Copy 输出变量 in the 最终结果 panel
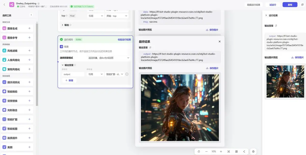Viewport: 306px width, 155px height. (150, 47)
